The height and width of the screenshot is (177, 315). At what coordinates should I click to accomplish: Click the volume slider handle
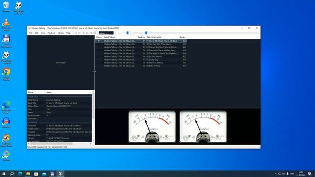click(x=127, y=33)
